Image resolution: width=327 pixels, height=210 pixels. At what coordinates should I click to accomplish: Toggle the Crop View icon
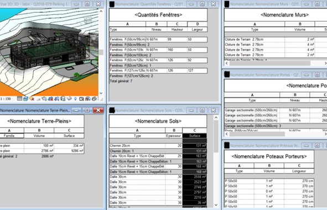[x=50, y=99]
